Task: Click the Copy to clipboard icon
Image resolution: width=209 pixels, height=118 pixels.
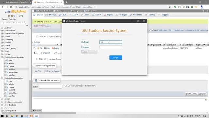Action: 46,71
